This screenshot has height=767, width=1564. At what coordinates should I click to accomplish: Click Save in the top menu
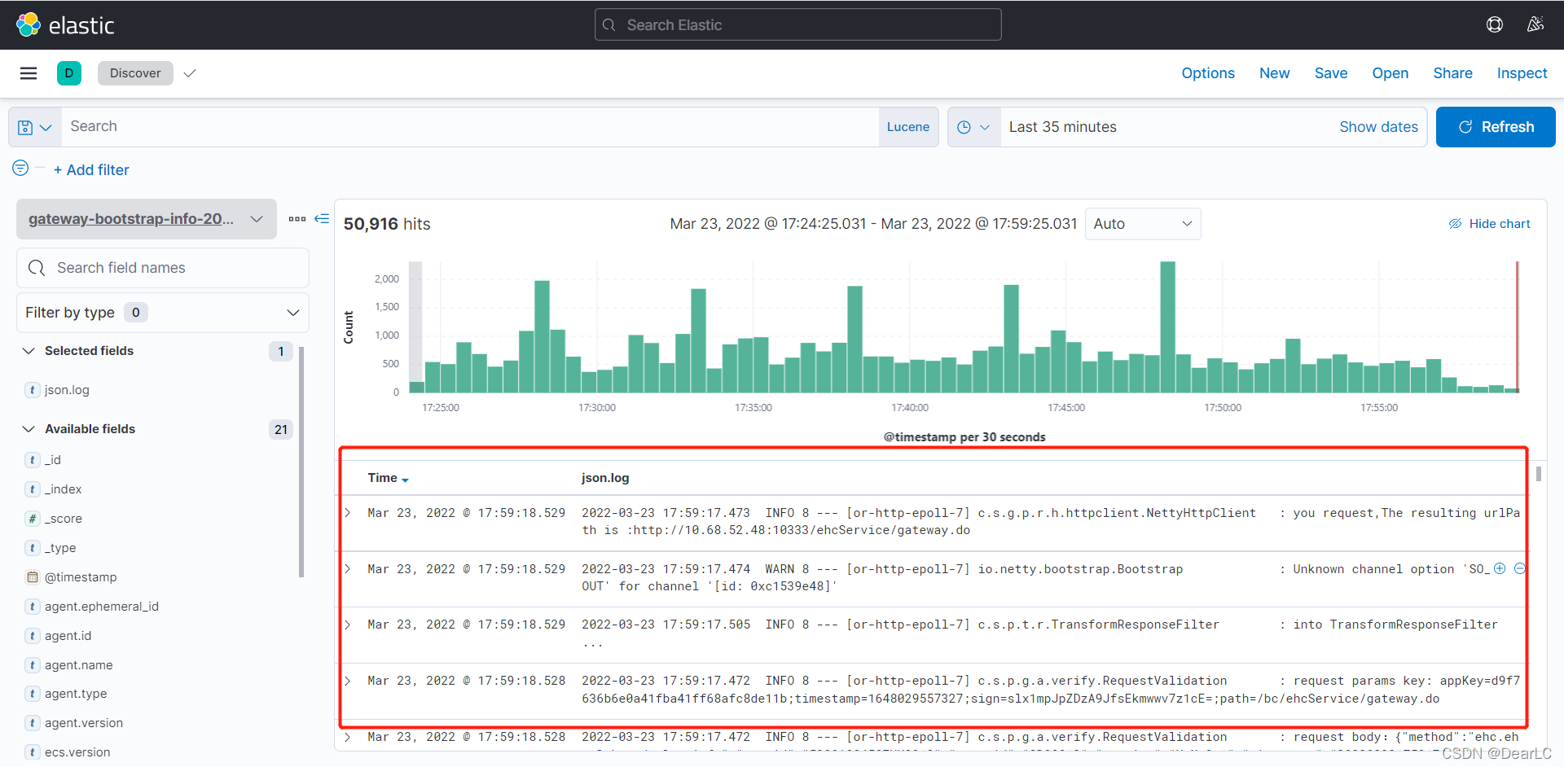tap(1331, 73)
